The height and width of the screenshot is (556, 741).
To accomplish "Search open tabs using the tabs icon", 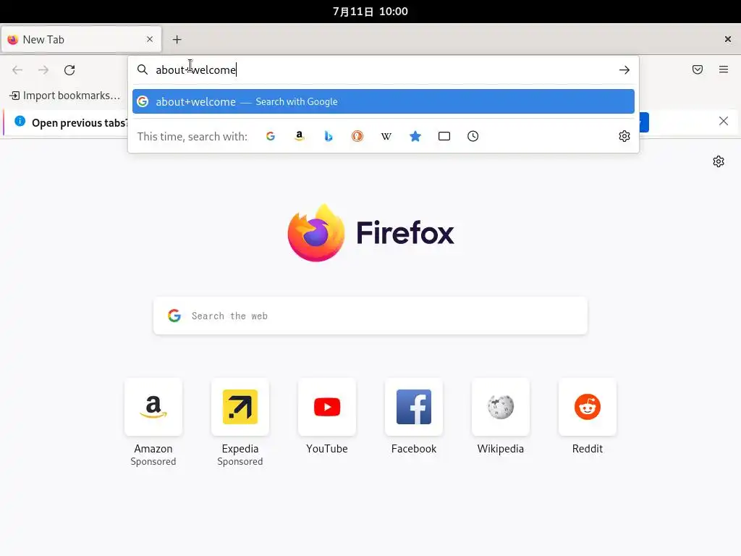I will [444, 136].
